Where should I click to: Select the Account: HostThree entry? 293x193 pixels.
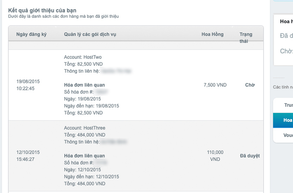pos(85,128)
